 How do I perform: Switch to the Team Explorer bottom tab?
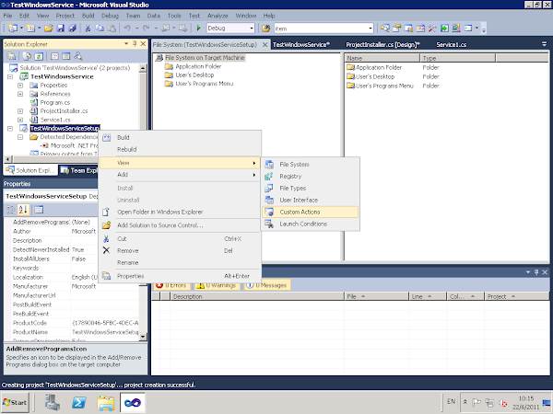(78, 170)
